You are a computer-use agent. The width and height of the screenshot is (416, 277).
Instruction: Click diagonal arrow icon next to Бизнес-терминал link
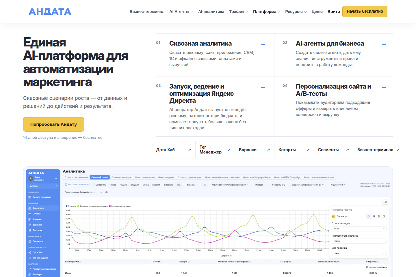point(398,150)
